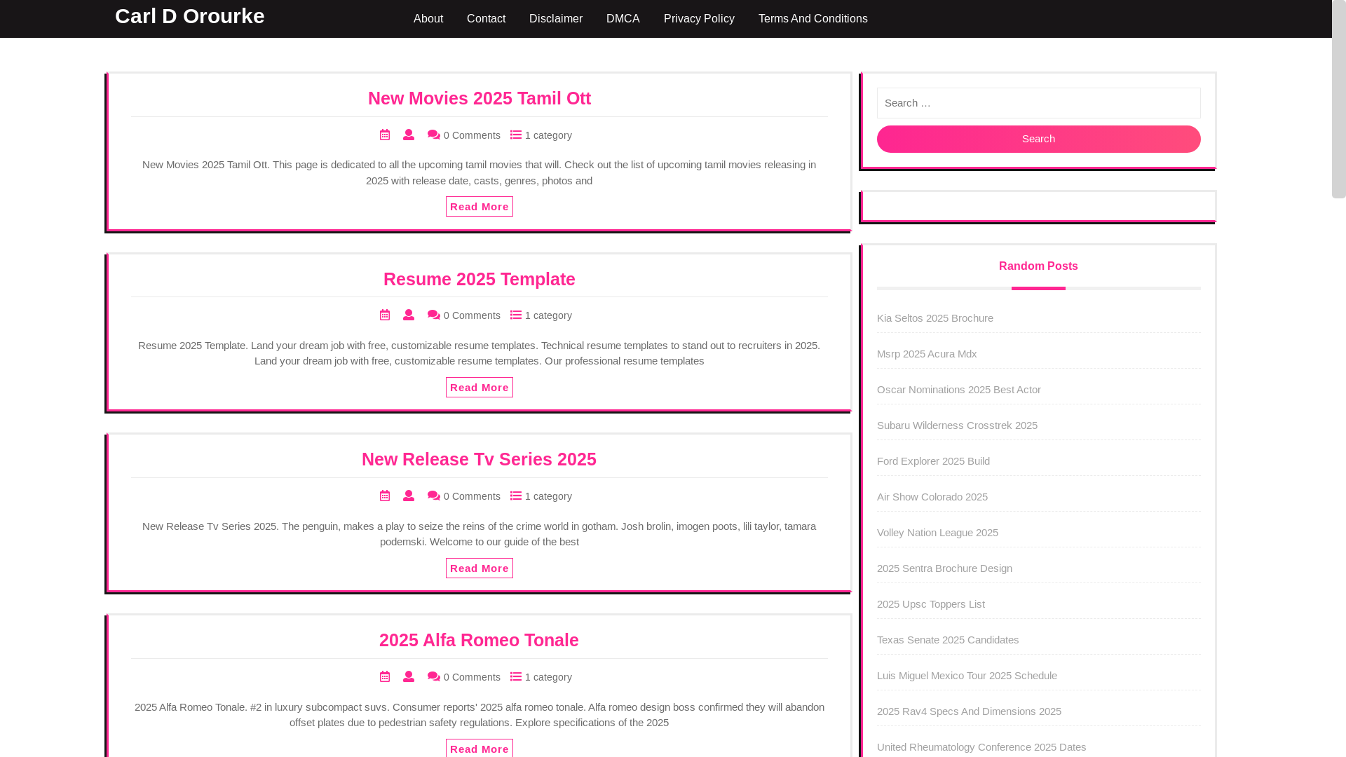1346x757 pixels.
Task: Open Luis Miguel Mexico Tour 2025 Schedule post
Action: [x=967, y=676]
